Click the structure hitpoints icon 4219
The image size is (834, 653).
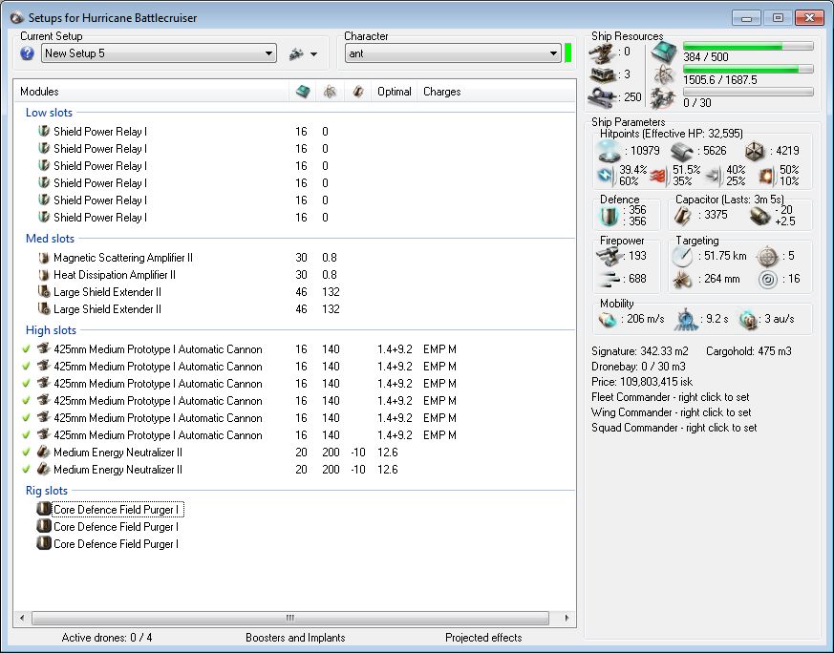point(754,152)
